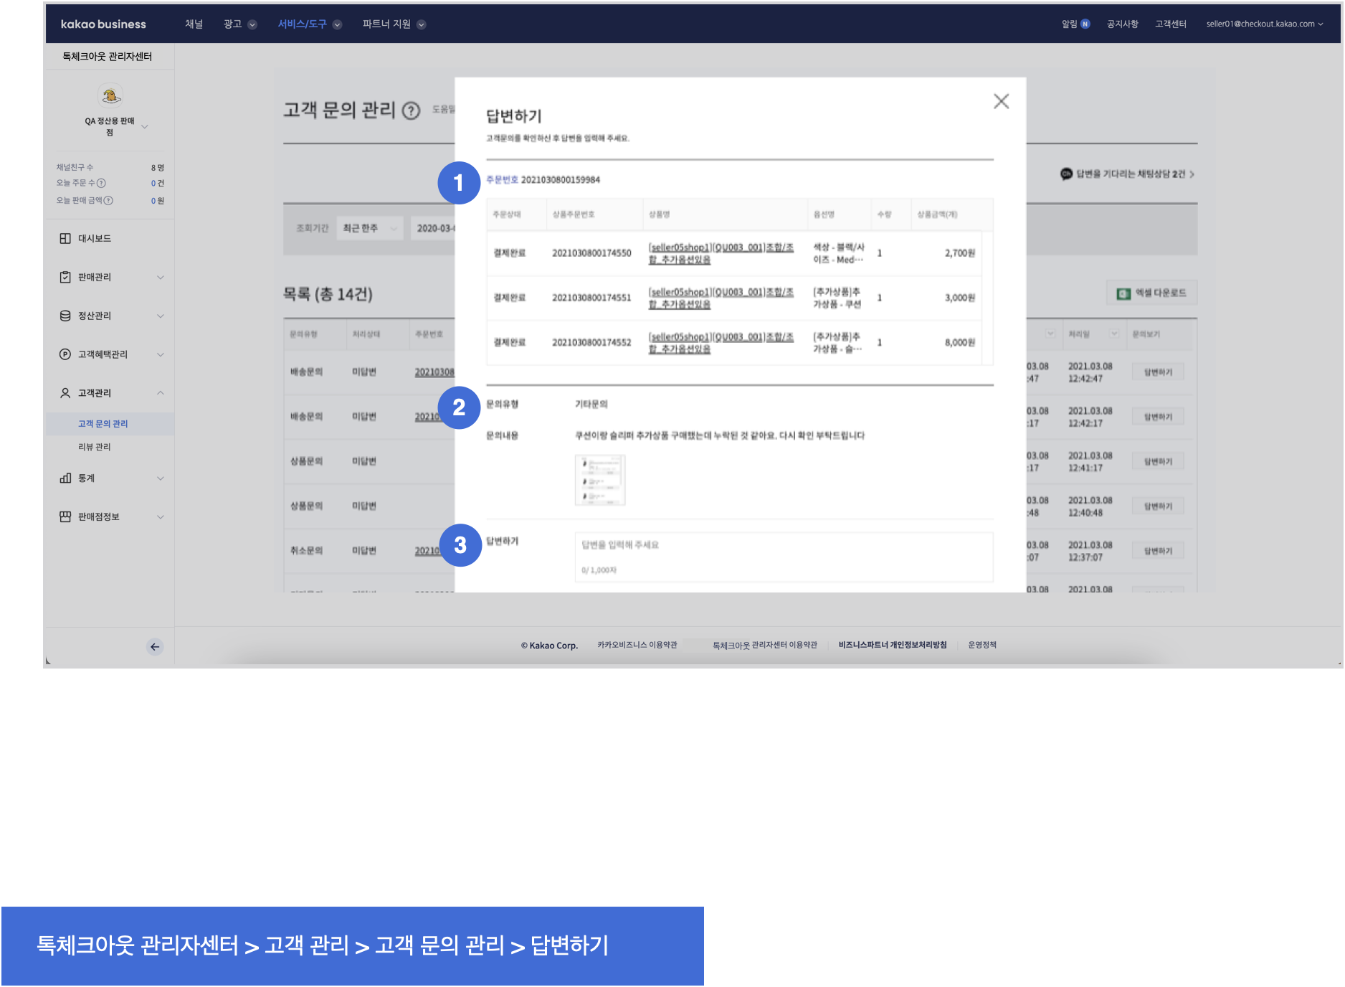Viewport: 1345px width, 987px height.
Task: Expand the 정산관리 sidebar menu
Action: point(111,316)
